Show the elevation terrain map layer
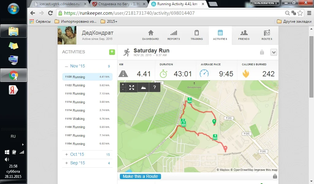This screenshot has height=184, width=314. [144, 87]
